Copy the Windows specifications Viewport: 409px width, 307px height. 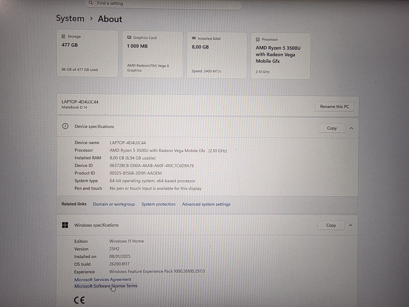pyautogui.click(x=331, y=225)
